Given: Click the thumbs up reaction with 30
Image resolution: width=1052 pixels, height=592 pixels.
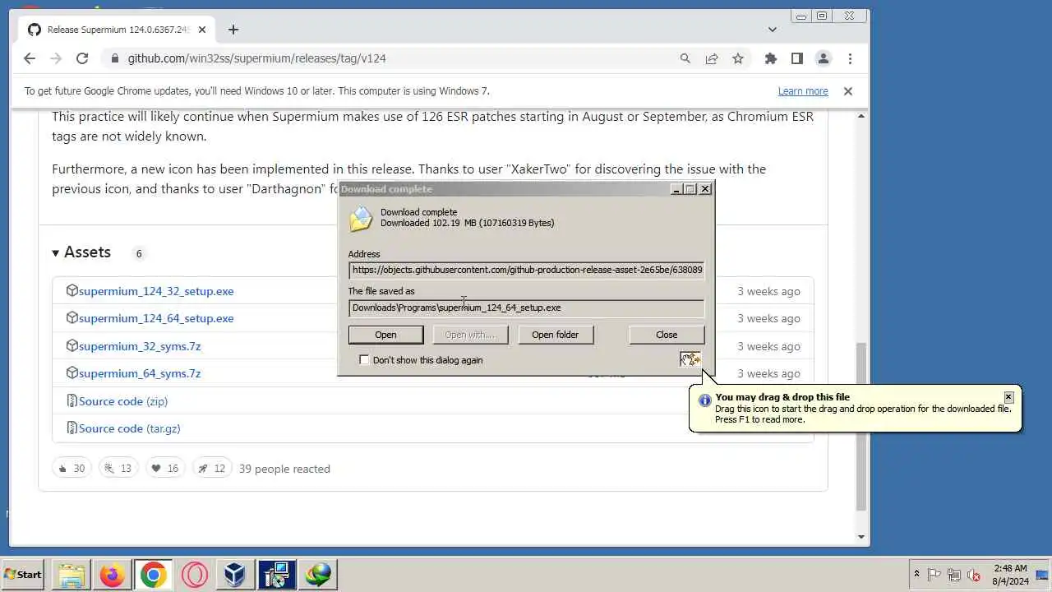Looking at the screenshot, I should [x=72, y=469].
